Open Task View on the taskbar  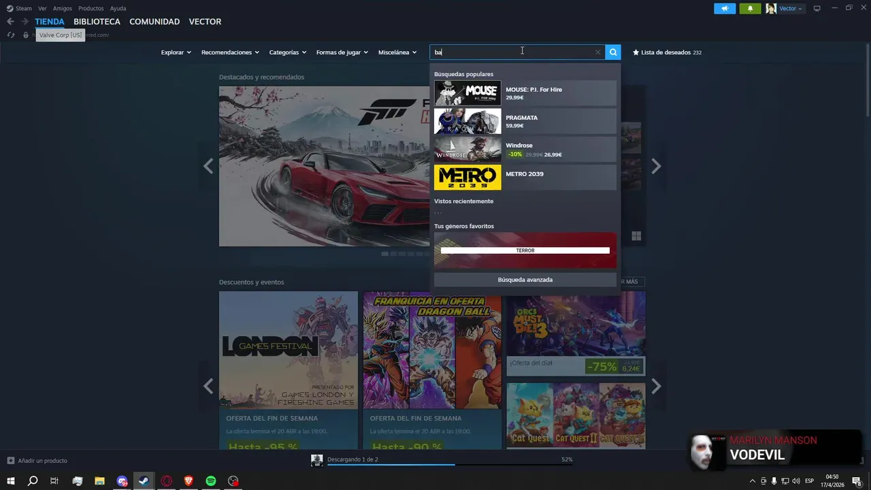pyautogui.click(x=54, y=481)
